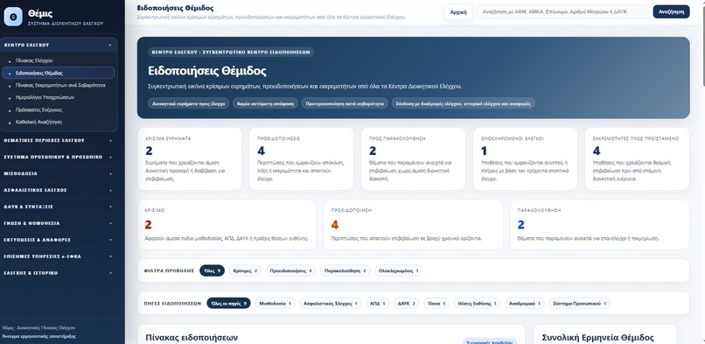The width and height of the screenshot is (705, 344).
Task: Filter sources by Ασφαλιστικός Έλεγχος 1
Action: [331, 304]
